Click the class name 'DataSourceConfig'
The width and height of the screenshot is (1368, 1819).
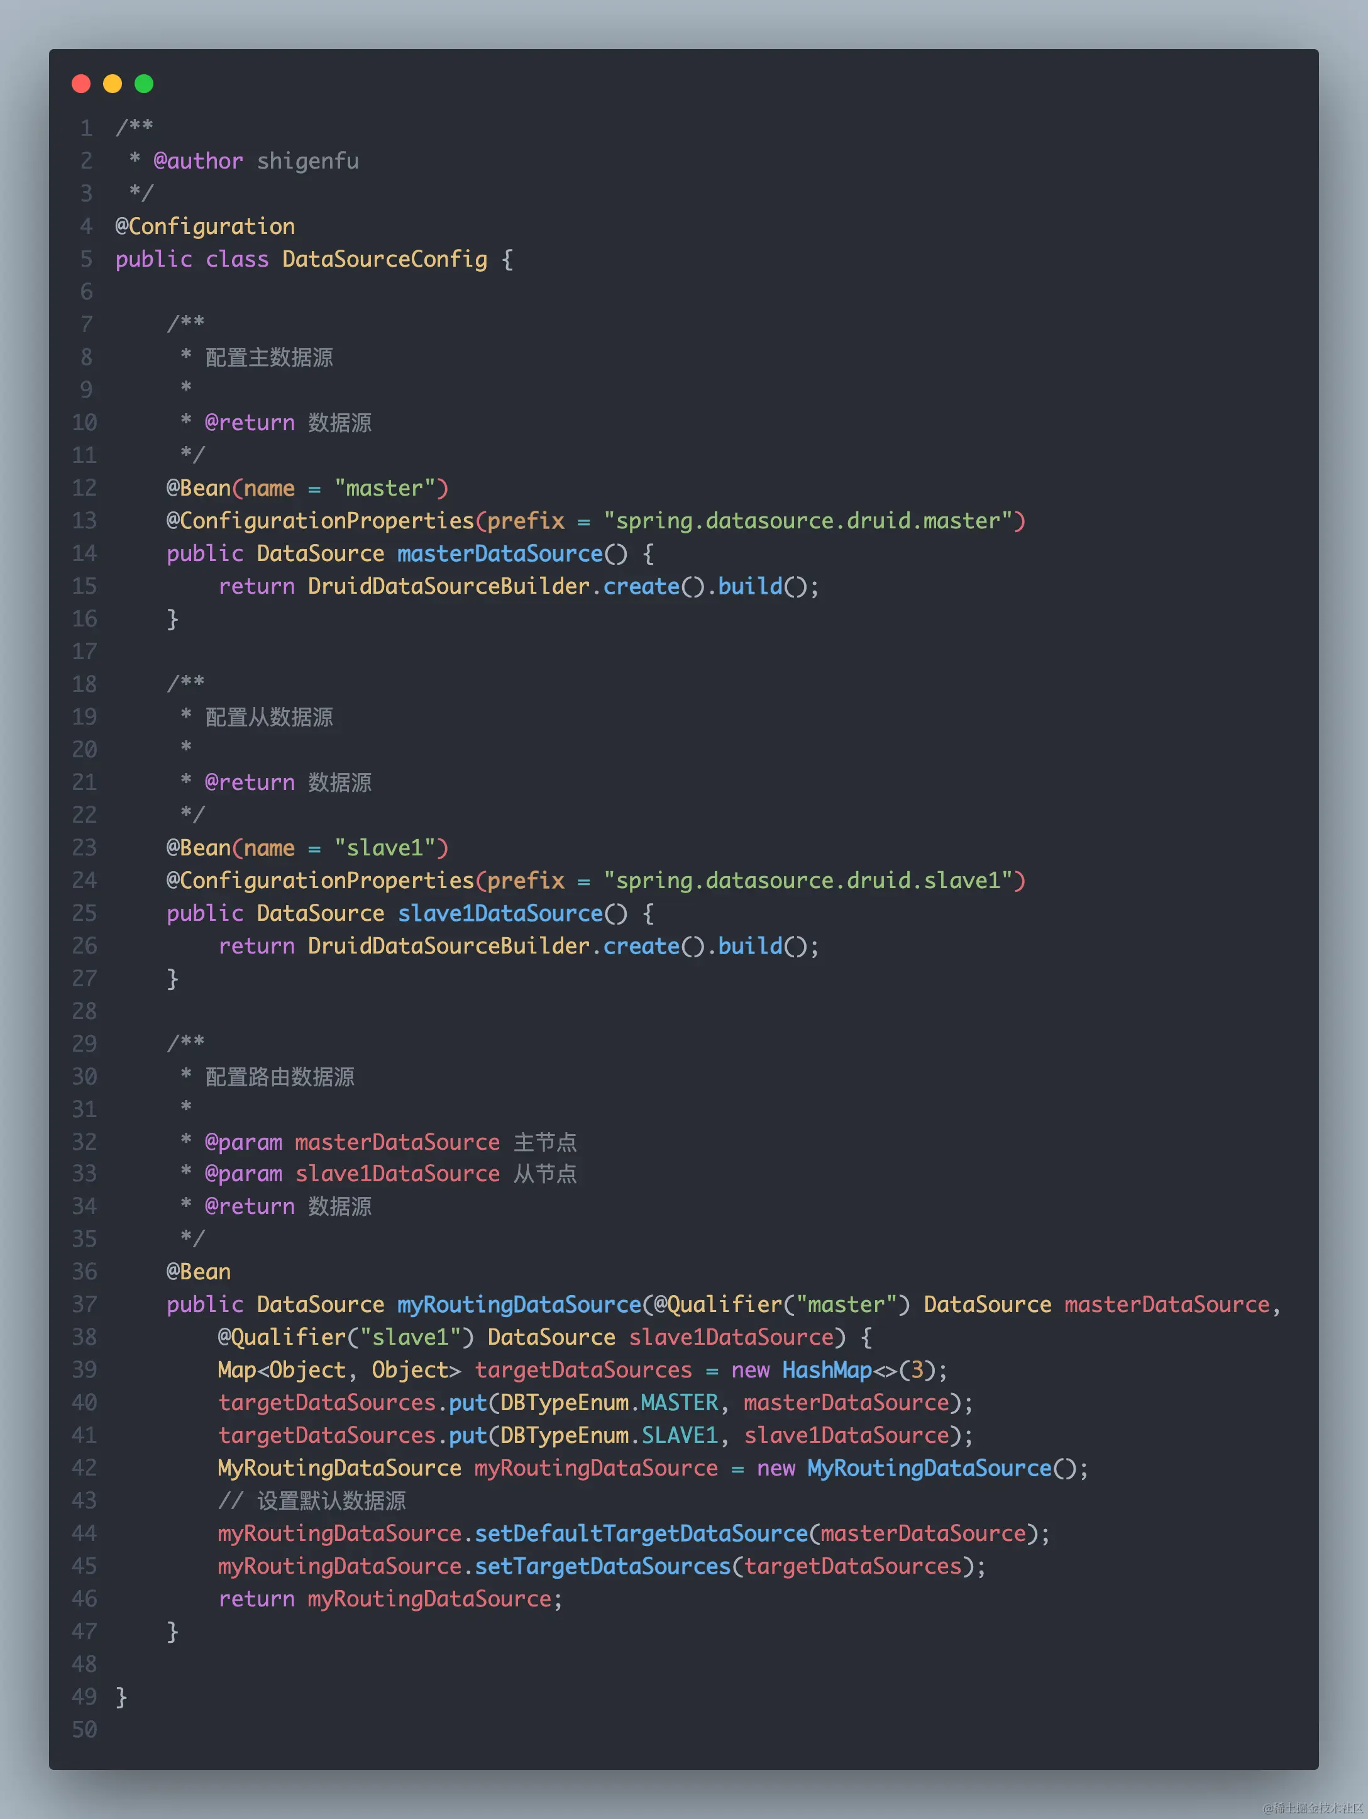(x=385, y=259)
